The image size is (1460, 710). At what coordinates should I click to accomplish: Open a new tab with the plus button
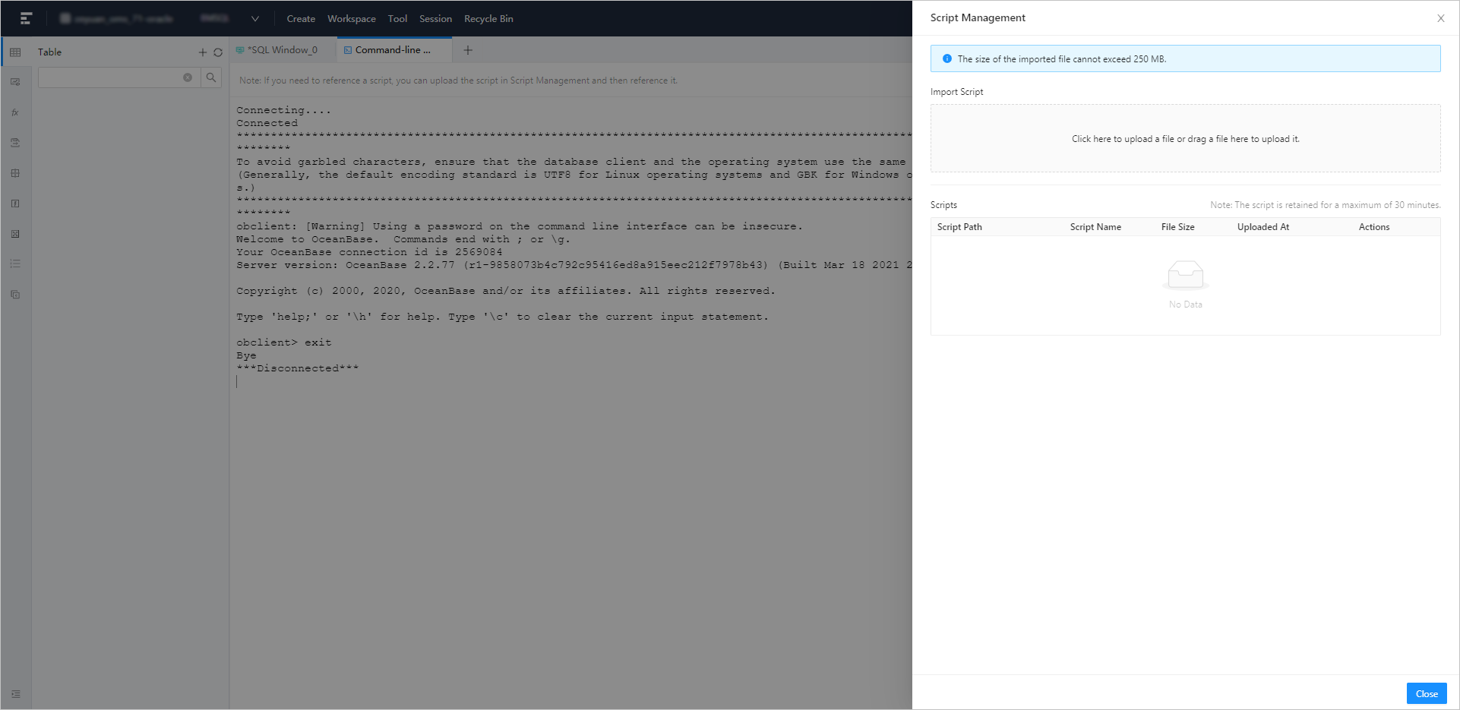468,50
